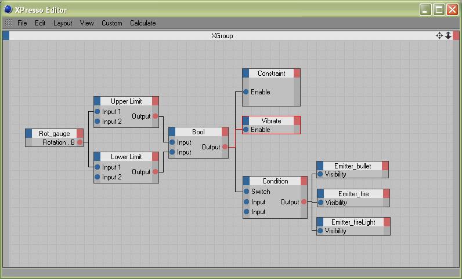
Task: Select the Lower Limit node title
Action: (126, 157)
